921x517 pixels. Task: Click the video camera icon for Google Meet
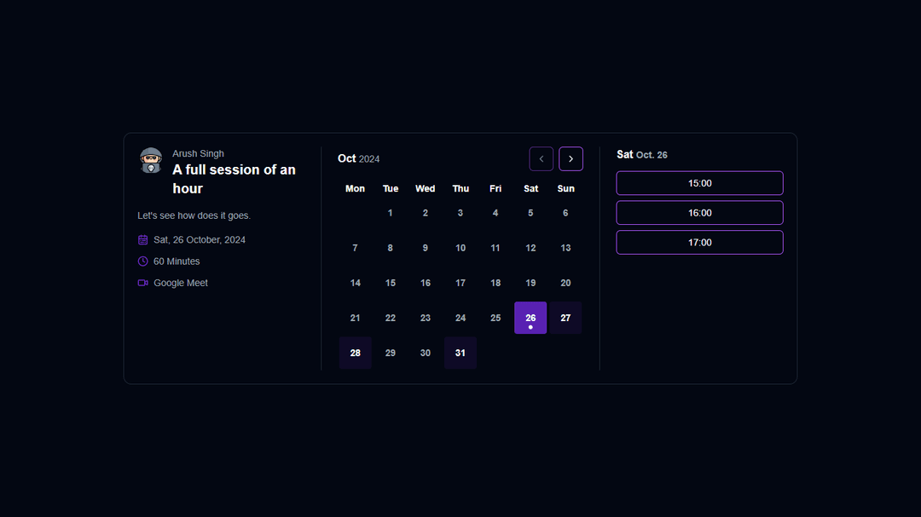(143, 283)
